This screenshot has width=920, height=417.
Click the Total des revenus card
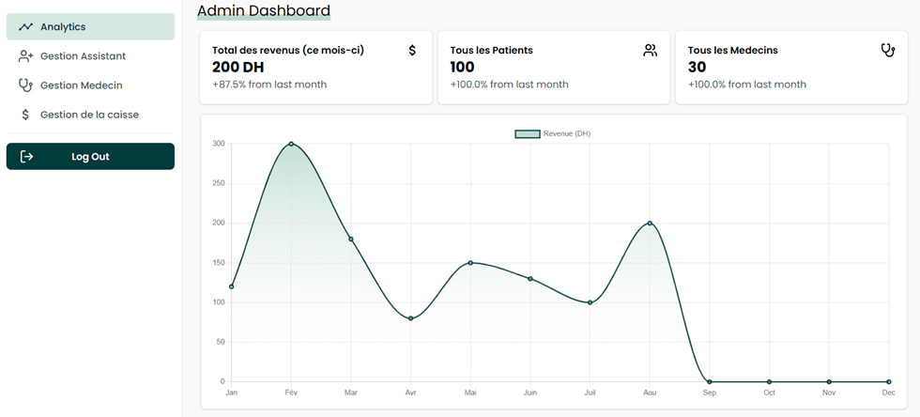315,67
